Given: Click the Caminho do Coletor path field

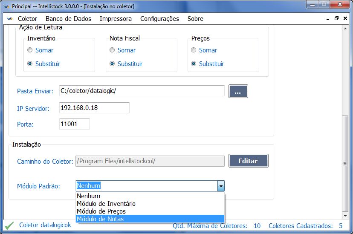Looking at the screenshot, I should [150, 161].
